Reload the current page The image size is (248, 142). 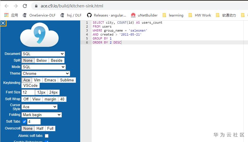point(25,6)
